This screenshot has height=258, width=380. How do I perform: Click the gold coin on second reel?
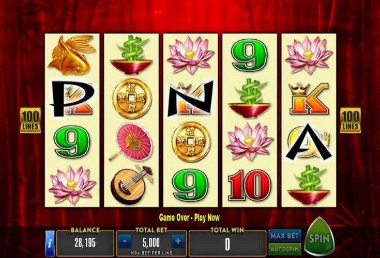pos(132,98)
